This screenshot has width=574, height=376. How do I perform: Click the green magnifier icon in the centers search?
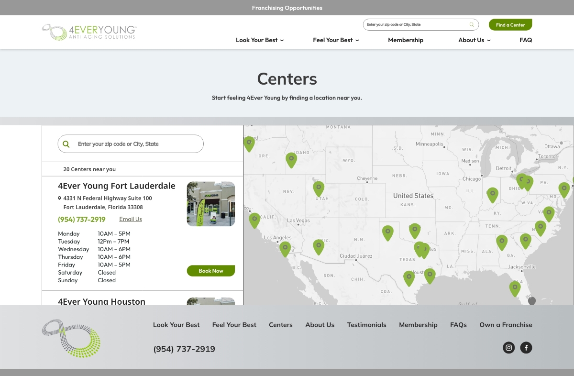pyautogui.click(x=66, y=144)
